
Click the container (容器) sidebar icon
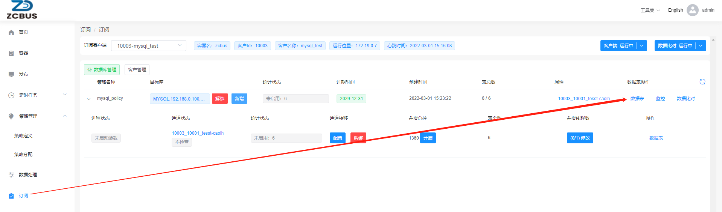pos(11,54)
